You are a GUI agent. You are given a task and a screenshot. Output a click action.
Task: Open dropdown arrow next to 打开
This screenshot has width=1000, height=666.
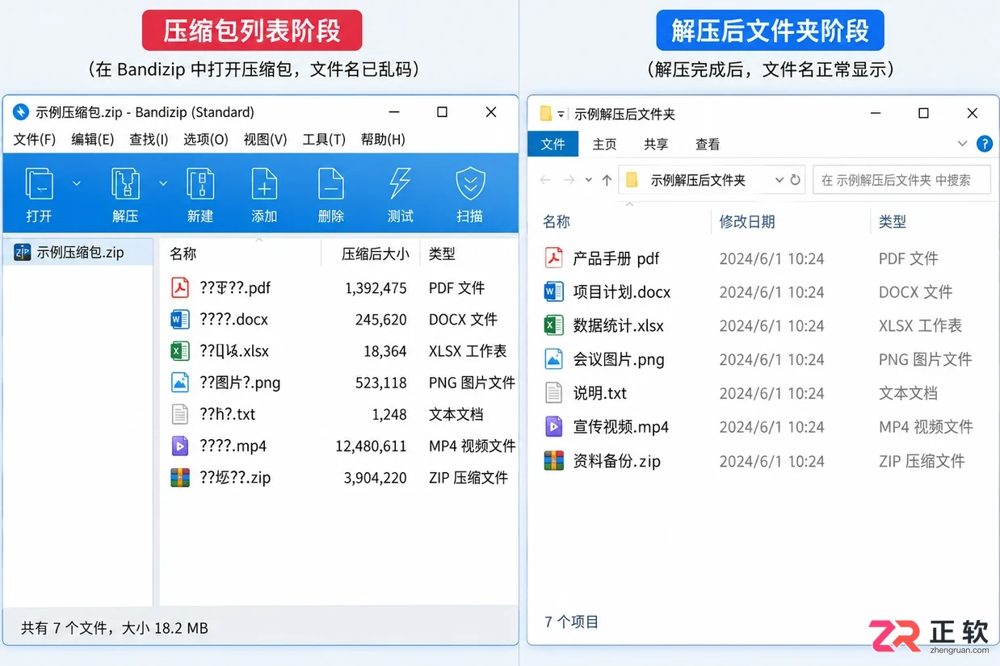click(x=77, y=184)
